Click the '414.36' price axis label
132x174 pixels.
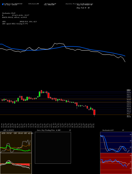(129, 107)
